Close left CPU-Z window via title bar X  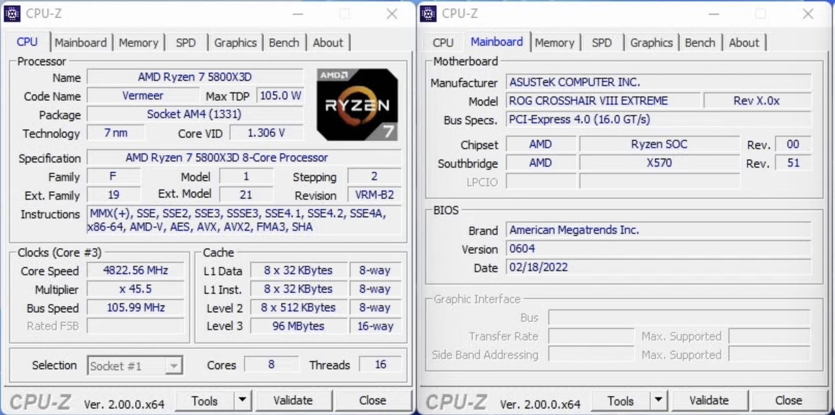coord(392,14)
